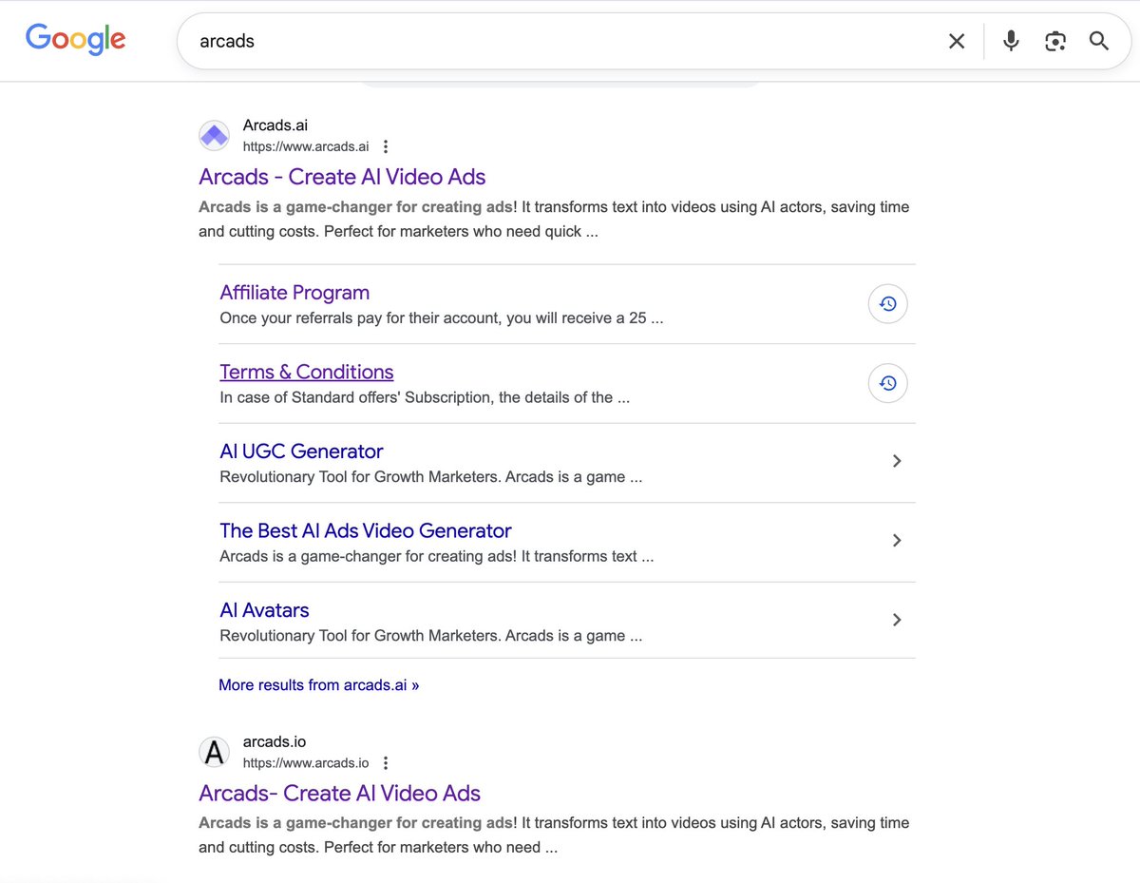Open The Best AI Ads Video Generator
Image resolution: width=1140 pixels, height=883 pixels.
click(366, 530)
